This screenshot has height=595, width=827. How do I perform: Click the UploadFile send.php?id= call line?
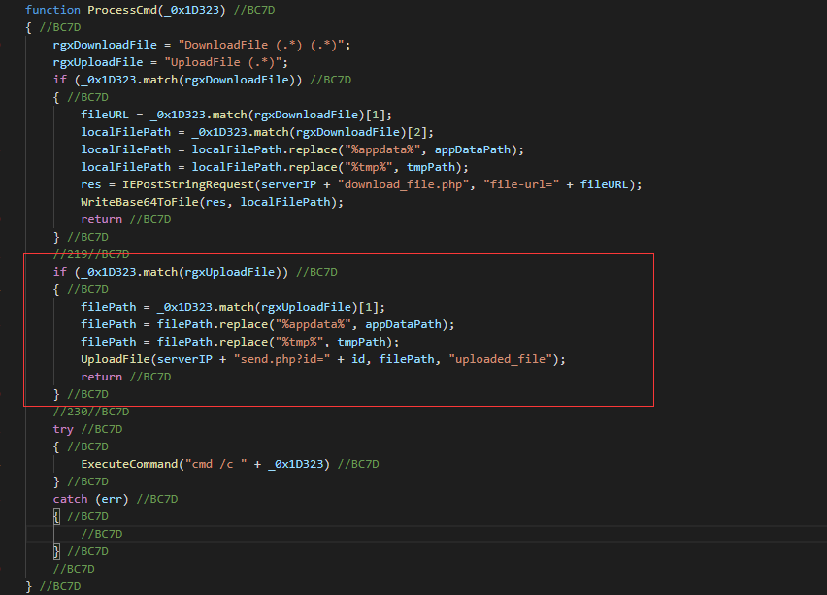pyautogui.click(x=323, y=359)
